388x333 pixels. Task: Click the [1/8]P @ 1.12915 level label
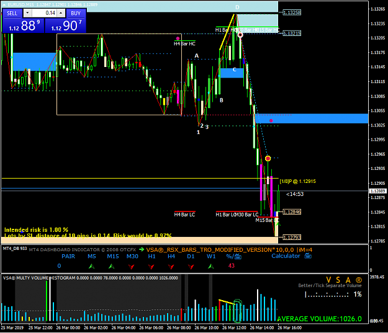click(298, 181)
